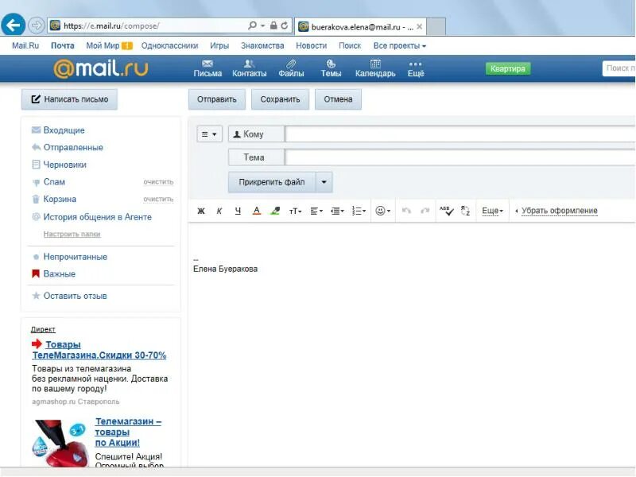Click the spell check icon

point(446,211)
